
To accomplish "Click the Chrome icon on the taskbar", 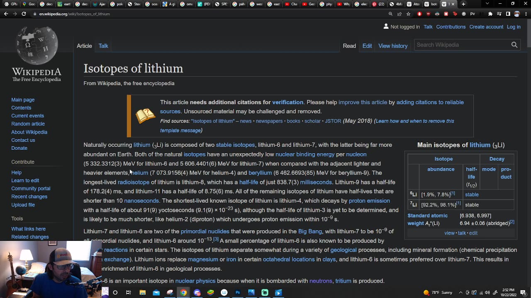I will click(x=183, y=293).
